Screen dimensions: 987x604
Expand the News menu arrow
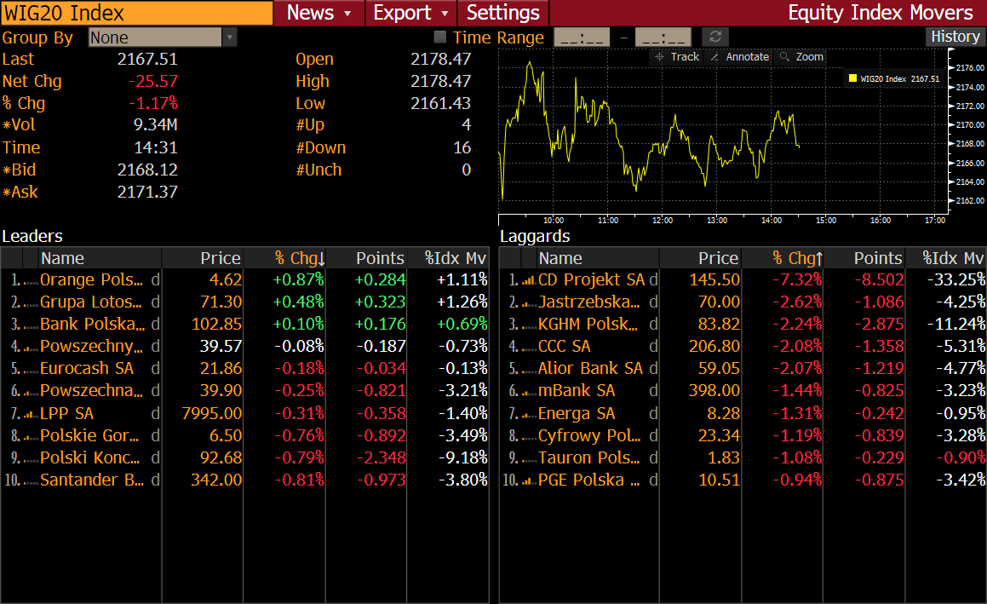[x=347, y=14]
